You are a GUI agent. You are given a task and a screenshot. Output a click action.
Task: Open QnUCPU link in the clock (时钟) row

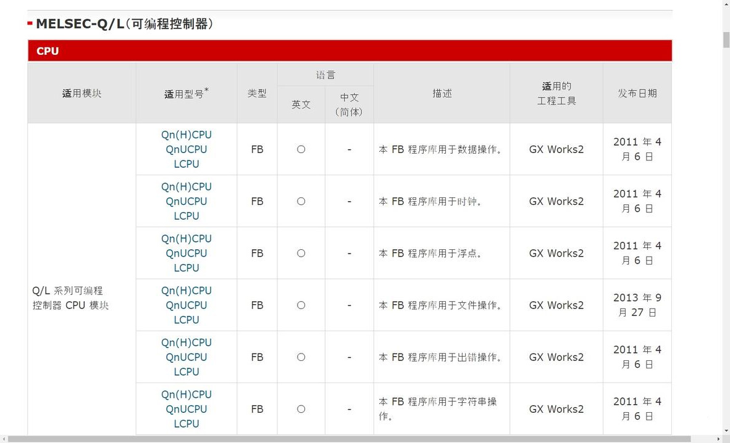click(x=186, y=201)
